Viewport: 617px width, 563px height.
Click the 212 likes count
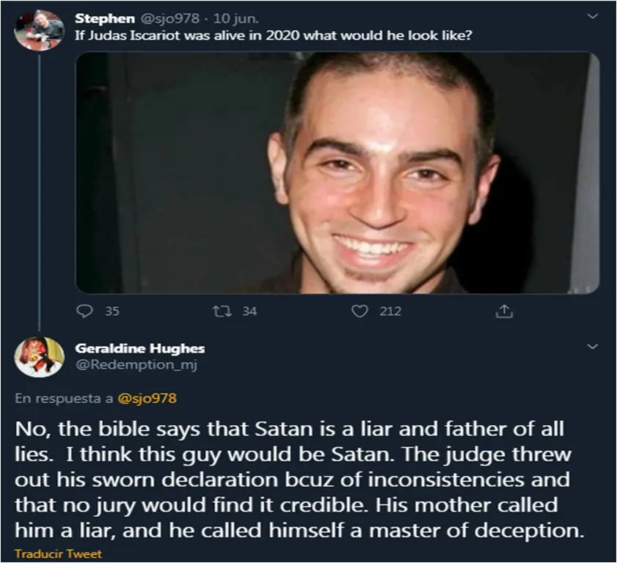390,311
